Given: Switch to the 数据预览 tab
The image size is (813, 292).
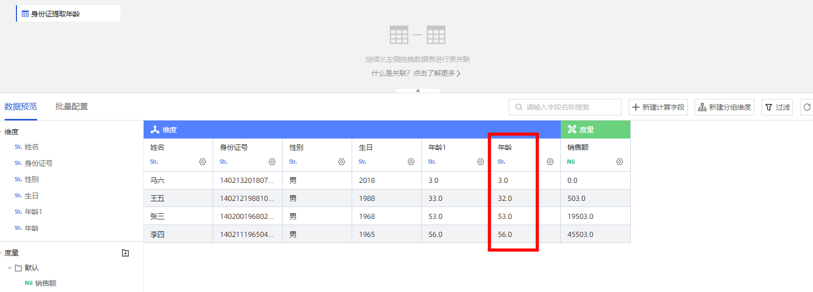Looking at the screenshot, I should (x=21, y=107).
